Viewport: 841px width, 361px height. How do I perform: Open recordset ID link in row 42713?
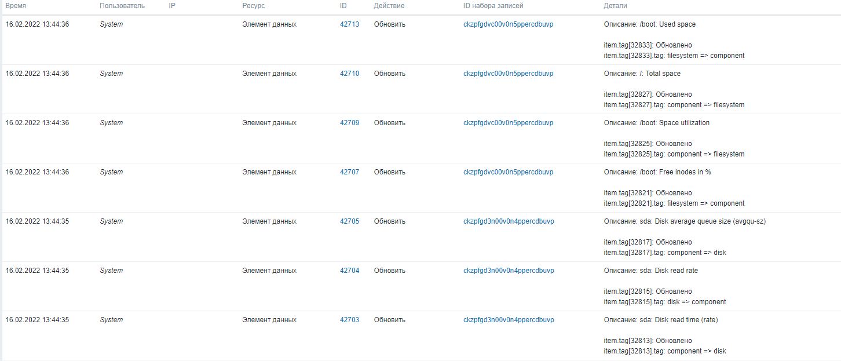(508, 24)
